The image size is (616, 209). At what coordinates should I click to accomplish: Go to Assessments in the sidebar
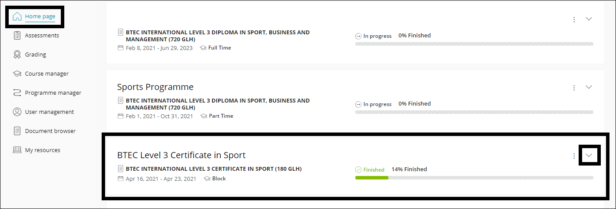coord(42,36)
